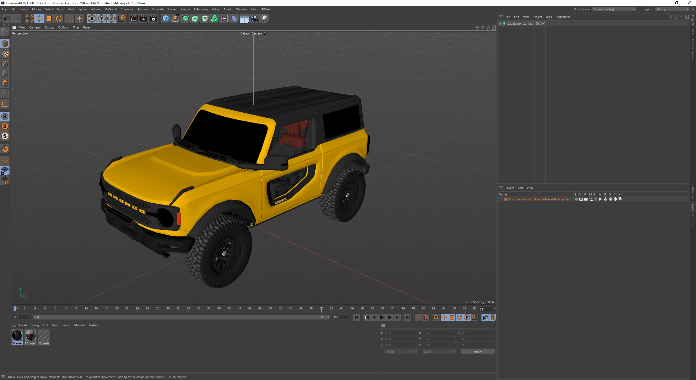This screenshot has height=380, width=696.
Task: Click Record Active Objects button
Action: (418, 317)
